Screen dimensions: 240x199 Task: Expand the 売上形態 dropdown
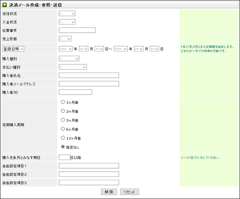[x=65, y=38]
